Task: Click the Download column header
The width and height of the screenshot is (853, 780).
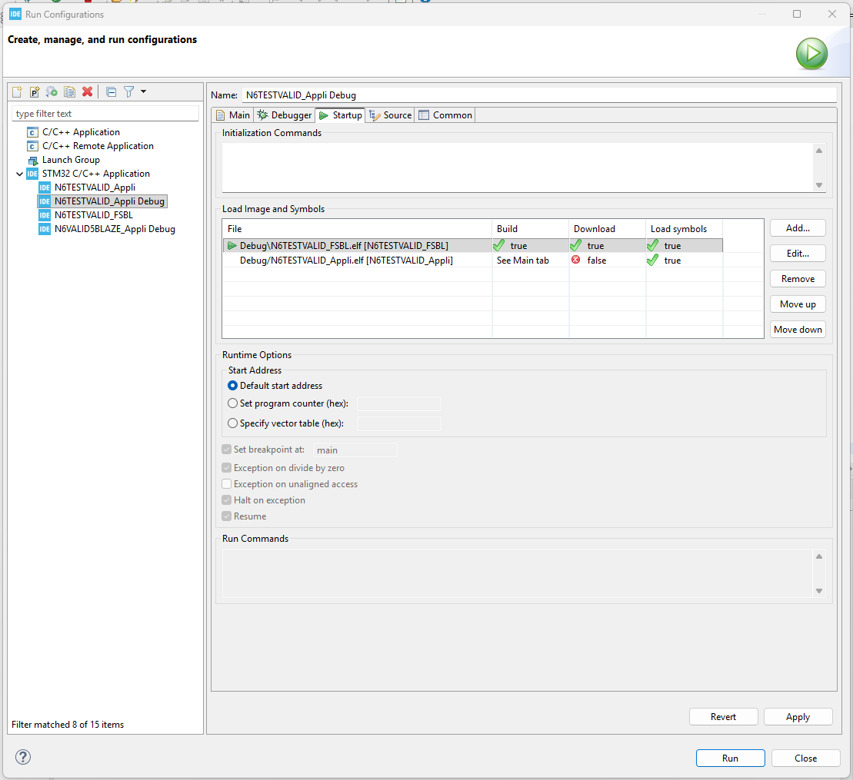Action: pos(607,229)
